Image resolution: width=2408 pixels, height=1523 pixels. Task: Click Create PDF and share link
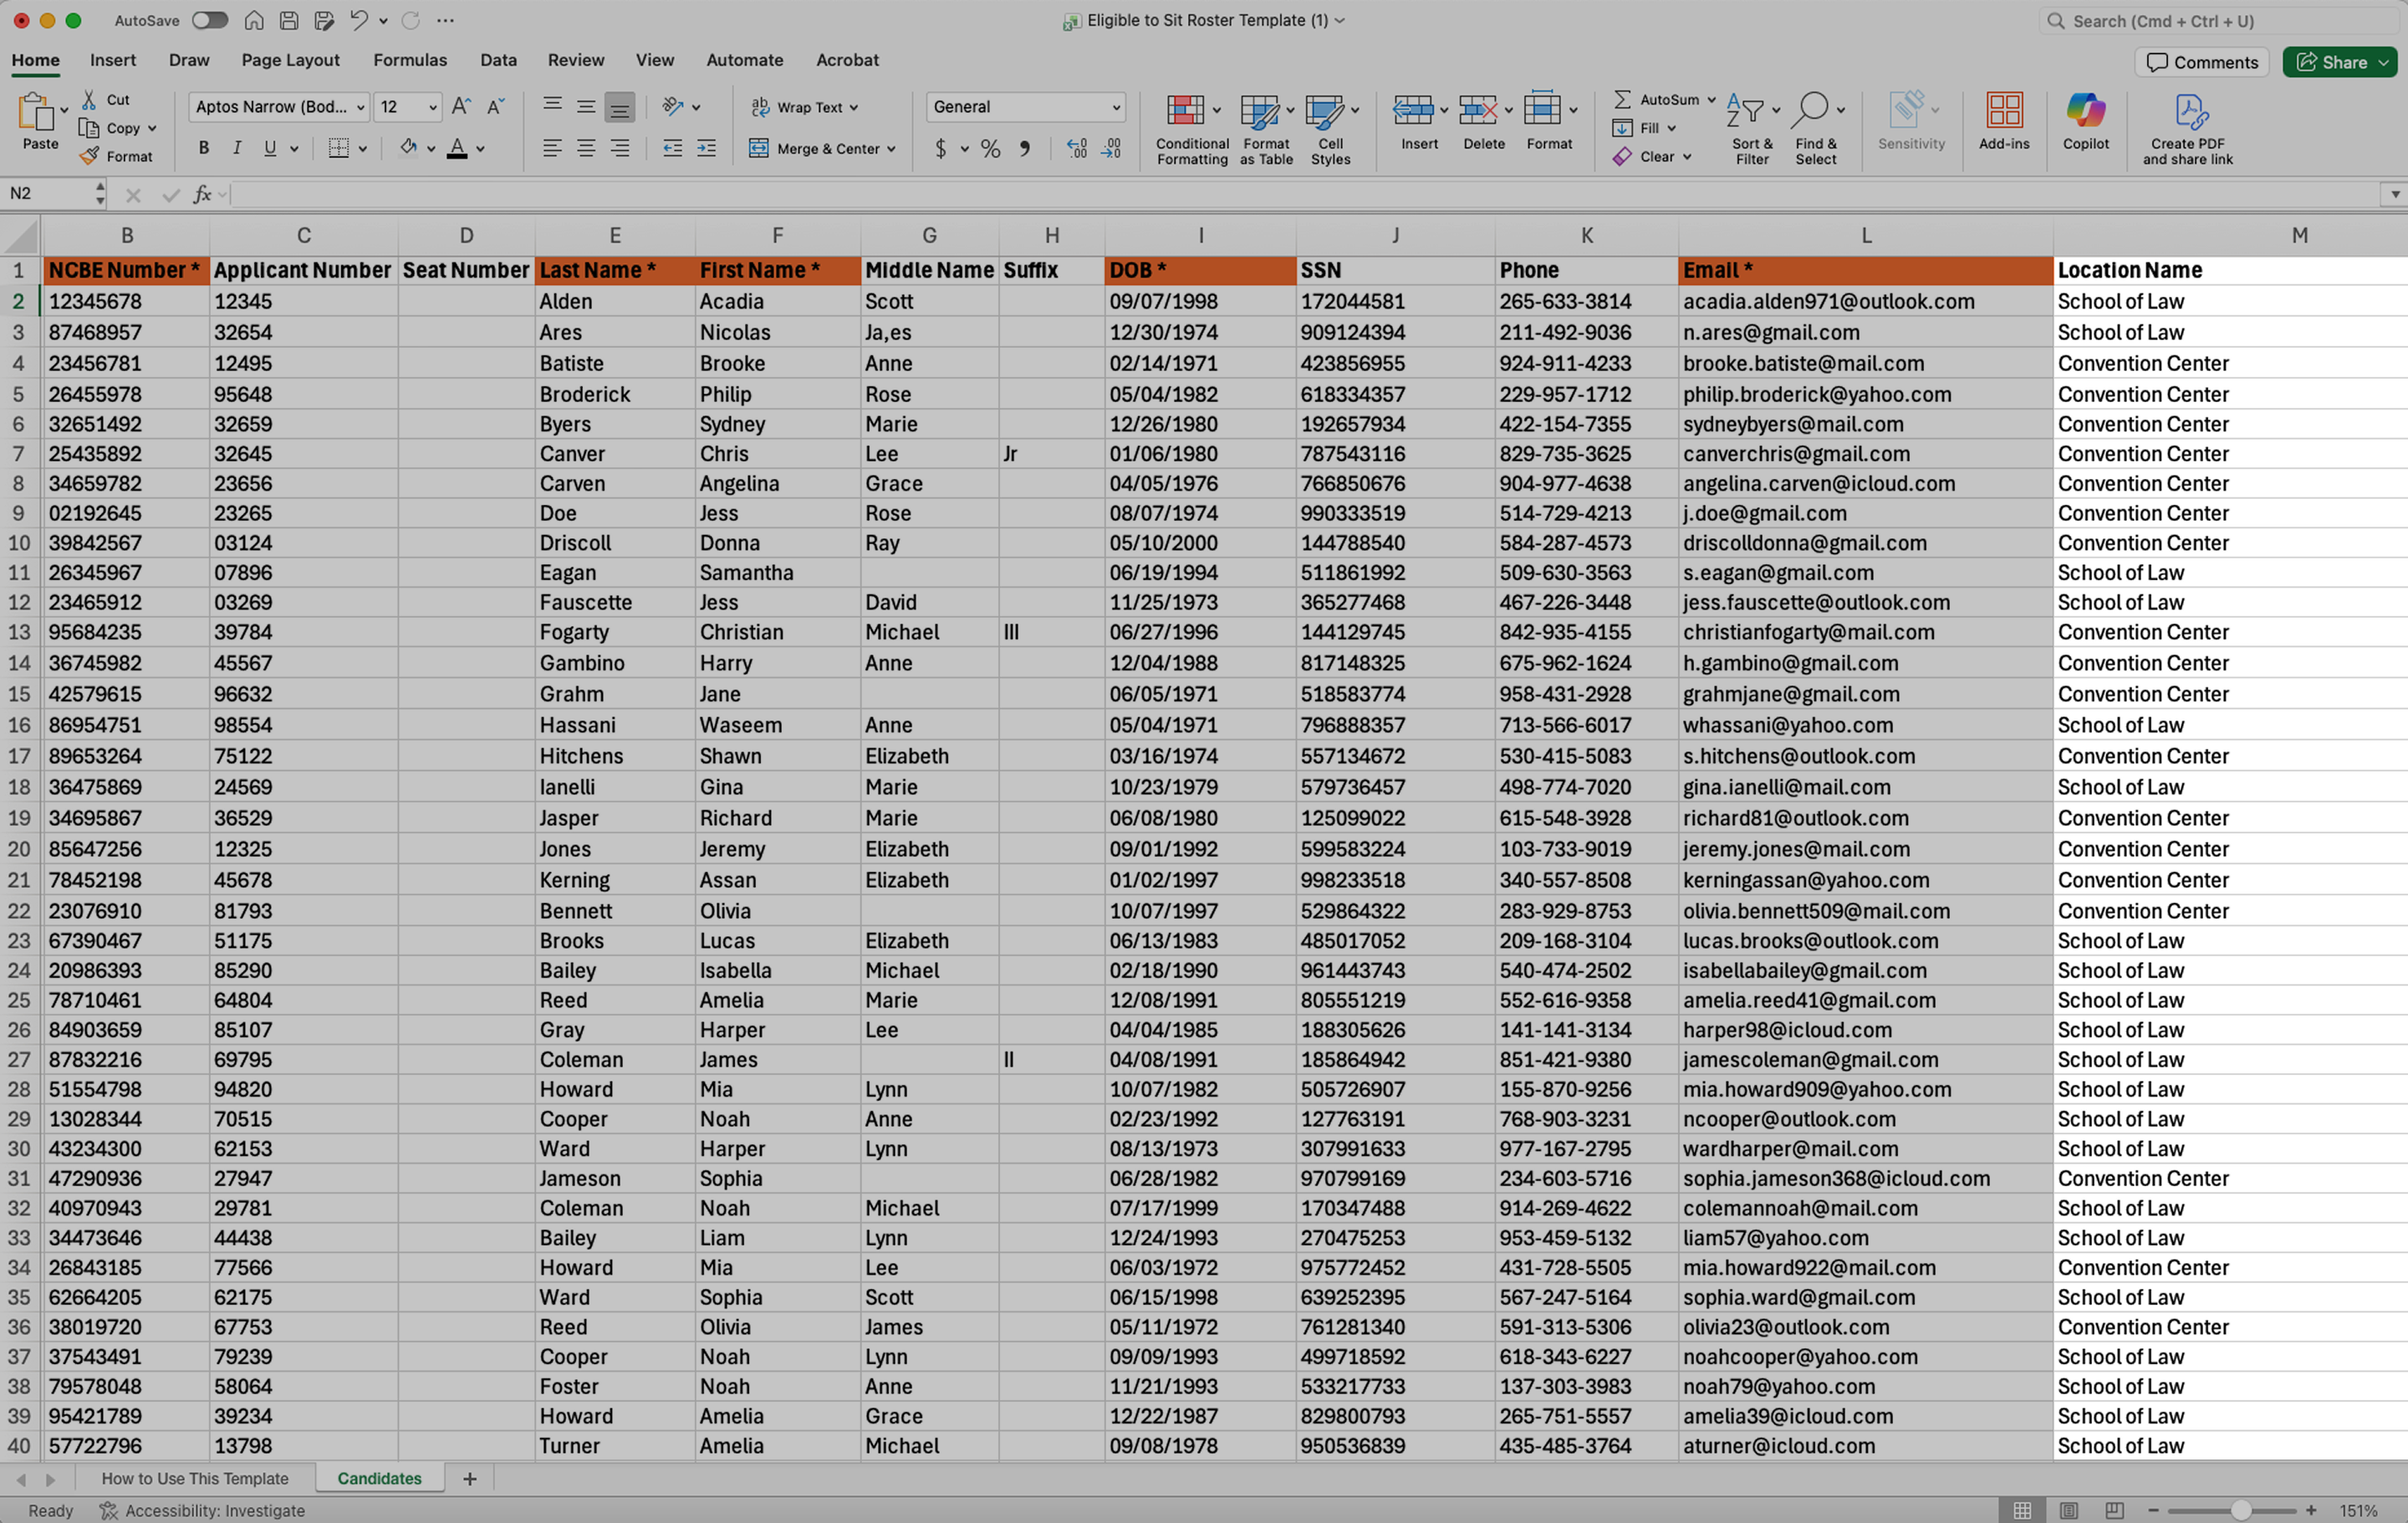2187,129
